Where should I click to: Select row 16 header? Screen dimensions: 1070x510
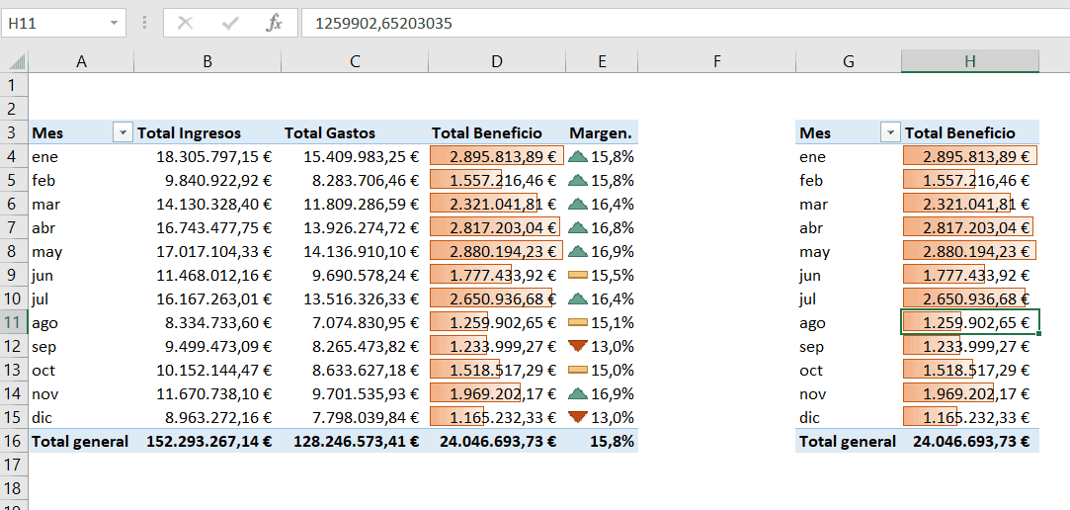point(15,441)
